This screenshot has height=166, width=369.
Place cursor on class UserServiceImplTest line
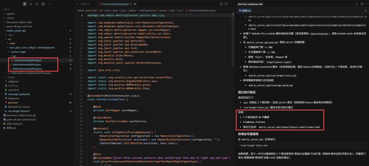click(107, 99)
